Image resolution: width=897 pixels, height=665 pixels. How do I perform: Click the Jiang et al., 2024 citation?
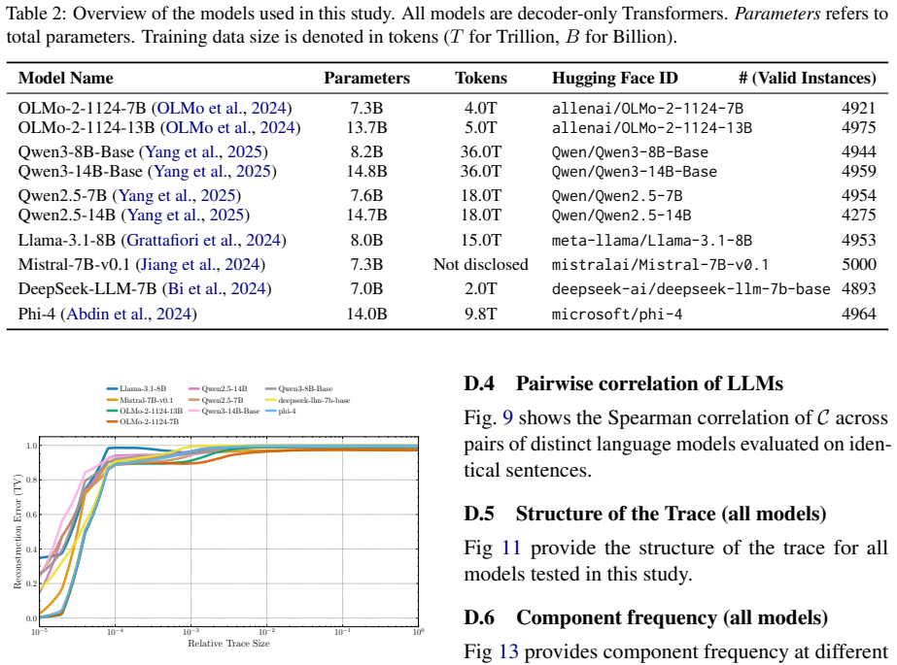click(x=200, y=264)
